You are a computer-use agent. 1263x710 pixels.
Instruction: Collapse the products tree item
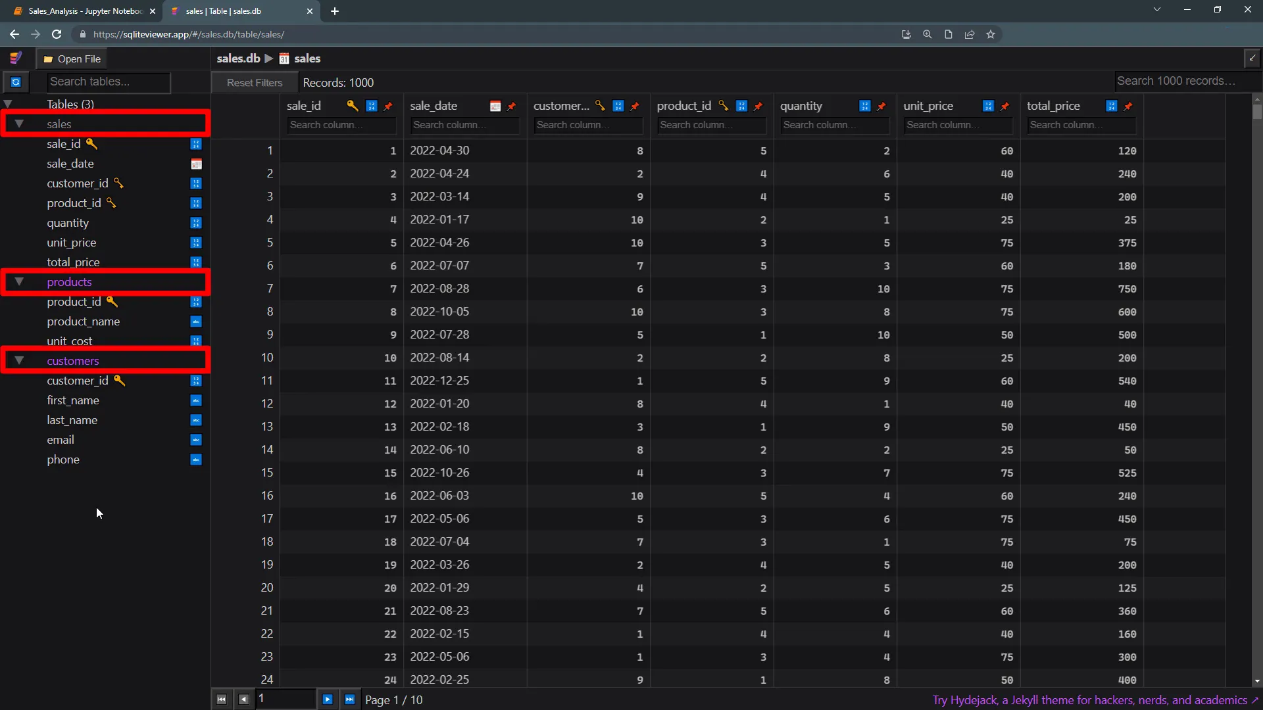coord(19,282)
